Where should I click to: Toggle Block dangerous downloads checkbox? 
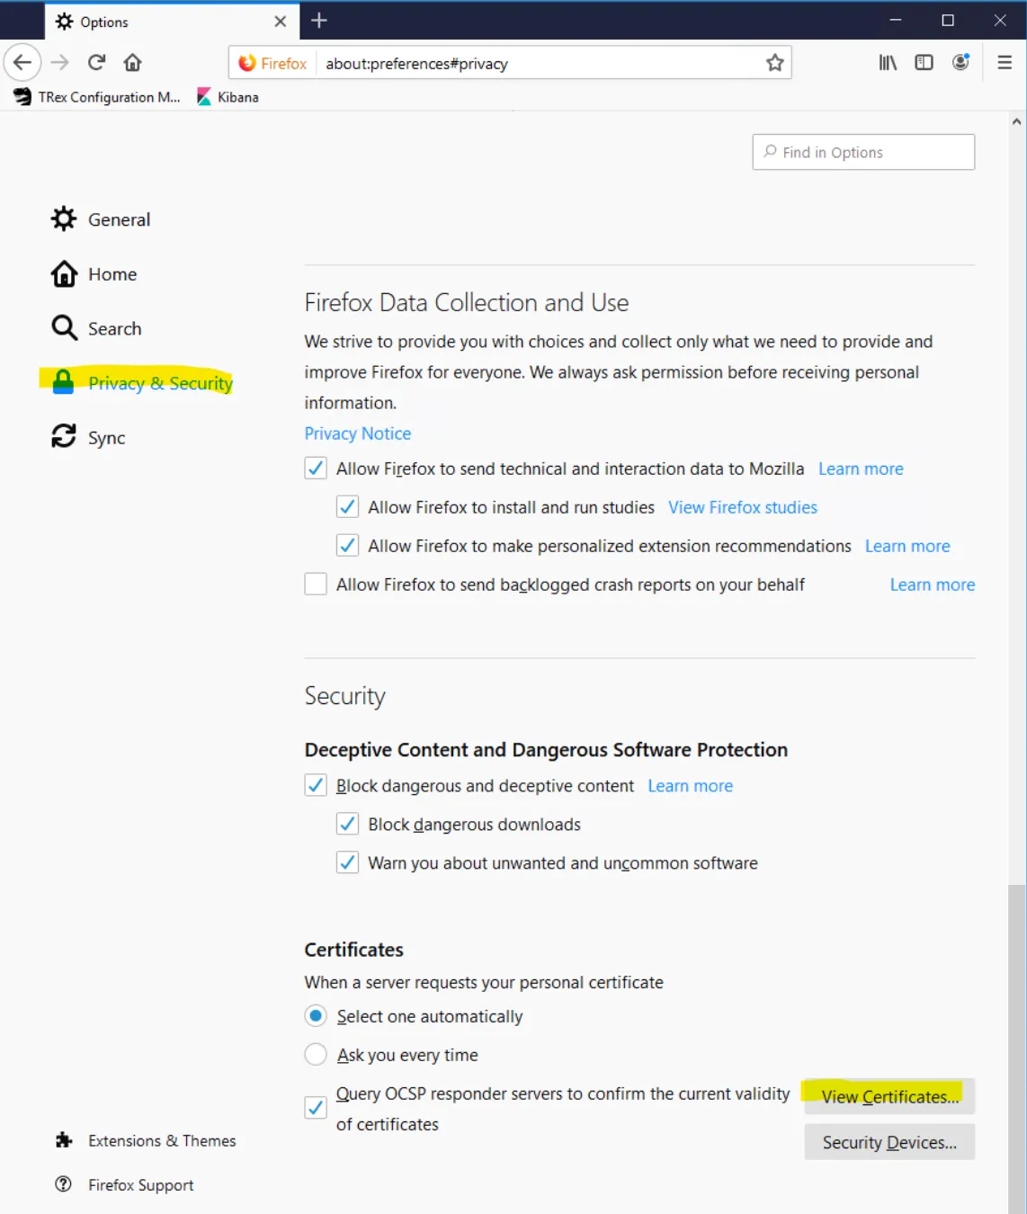347,824
